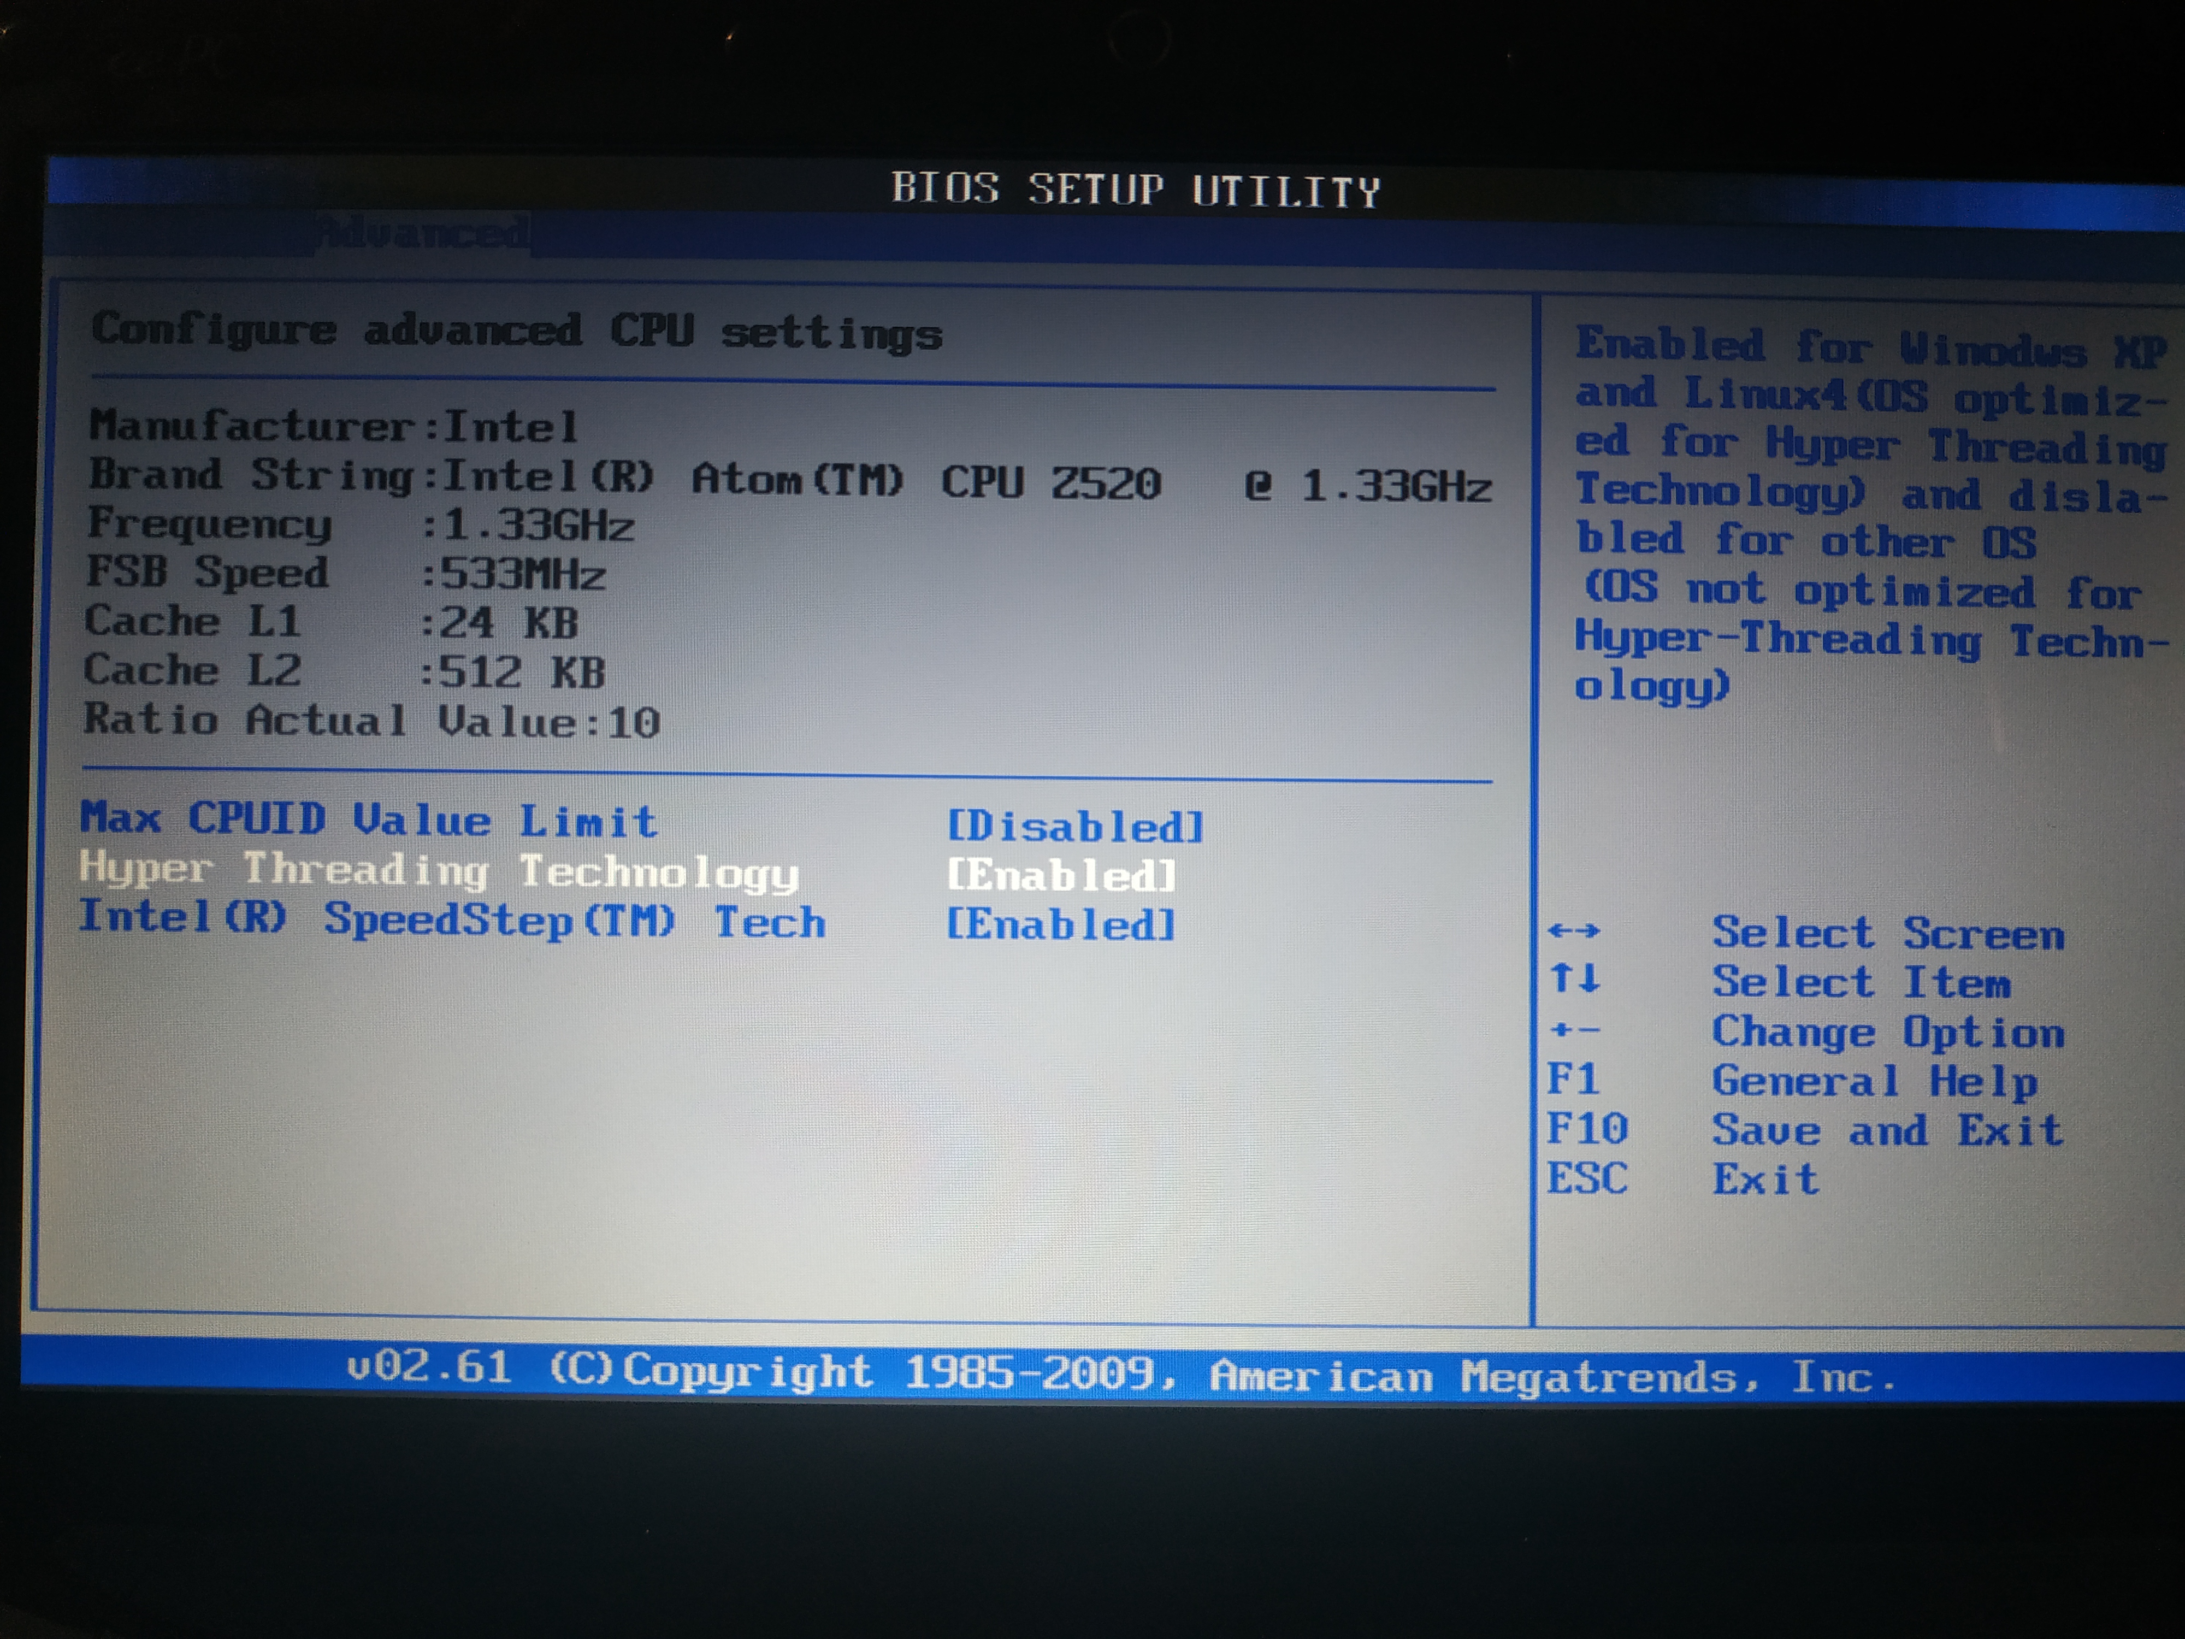2185x1639 pixels.
Task: Toggle SpeedStep [Enabled] value
Action: click(x=1061, y=925)
